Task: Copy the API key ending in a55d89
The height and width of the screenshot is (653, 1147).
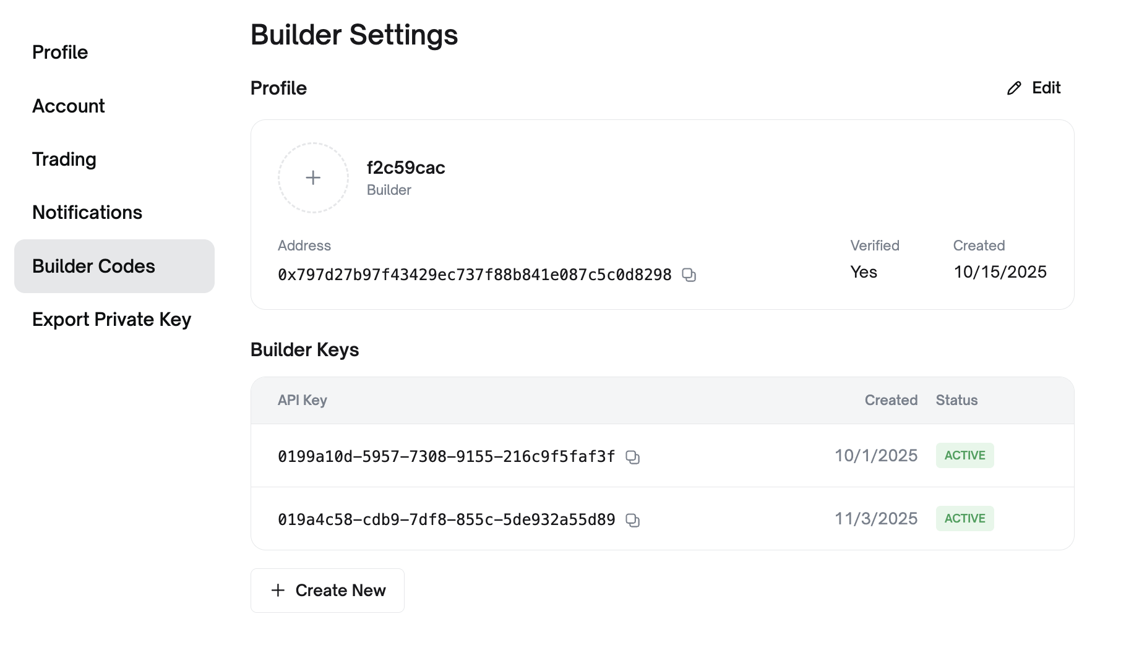Action: tap(633, 520)
